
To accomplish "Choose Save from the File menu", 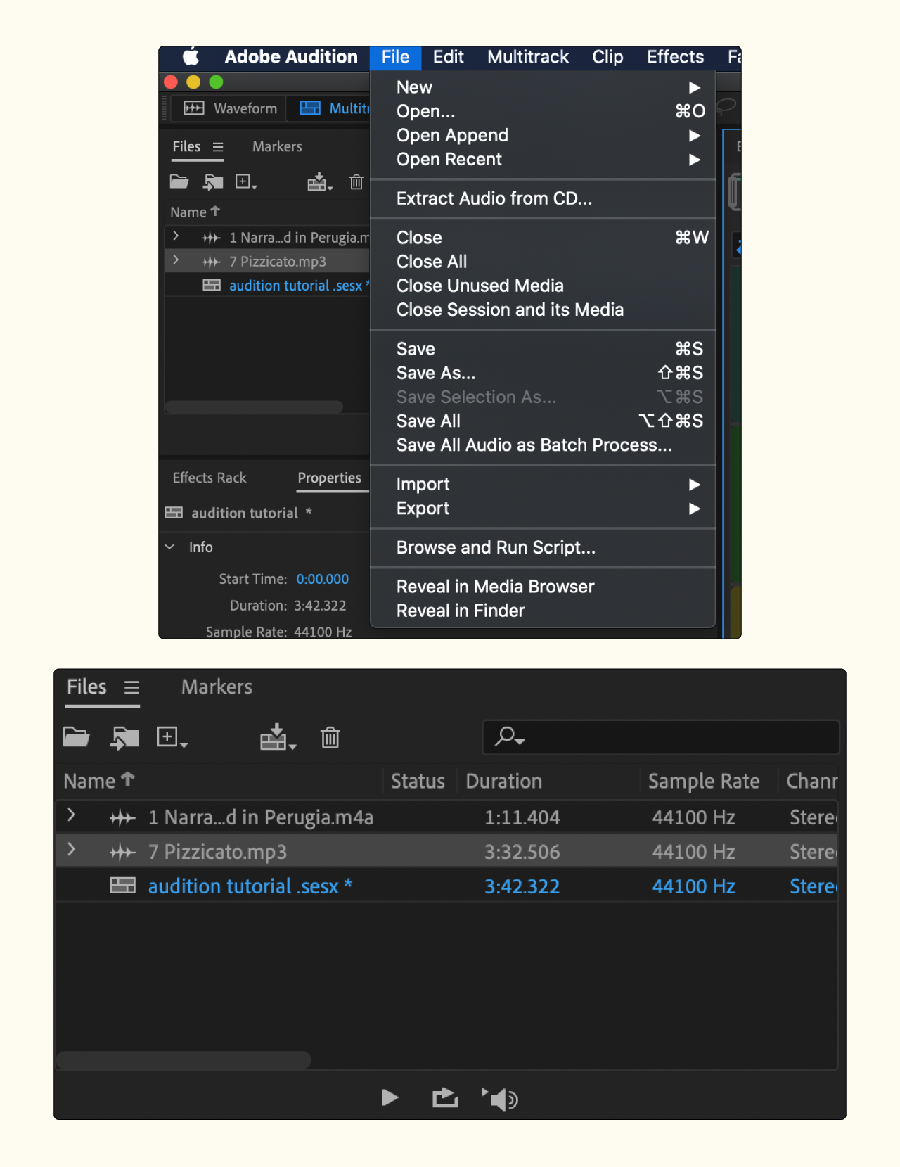I will coord(543,349).
